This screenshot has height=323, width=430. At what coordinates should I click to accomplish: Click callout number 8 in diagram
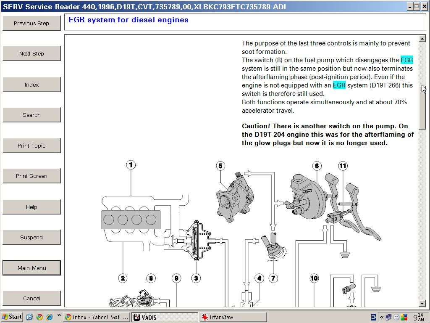tap(151, 278)
